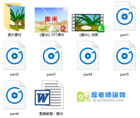This screenshot has height=118, width=140.
Task: Open the 《搬米》PPT课件 thumbnail
Action: pos(51,20)
